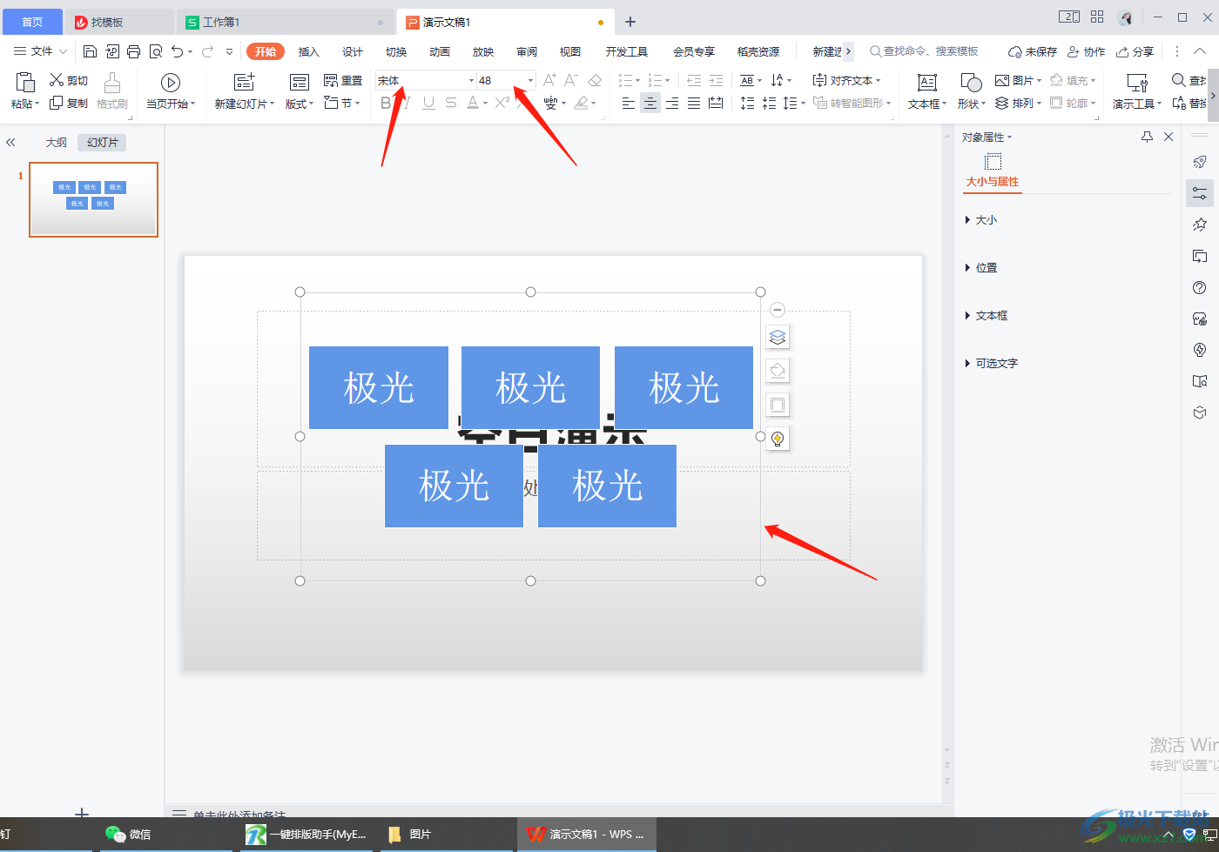Open the 插入 ribbon tab
This screenshot has width=1219, height=852.
pos(309,51)
